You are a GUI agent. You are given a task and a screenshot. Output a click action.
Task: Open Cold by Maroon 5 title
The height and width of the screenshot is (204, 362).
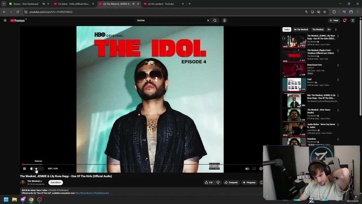[309, 79]
